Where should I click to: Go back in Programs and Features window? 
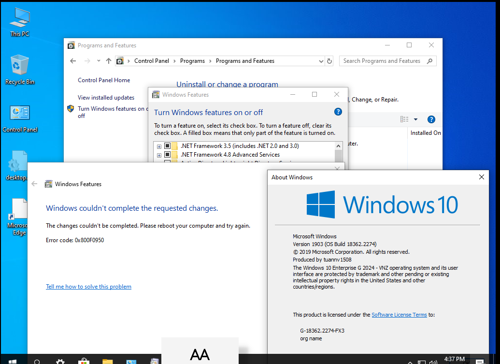[x=73, y=61]
